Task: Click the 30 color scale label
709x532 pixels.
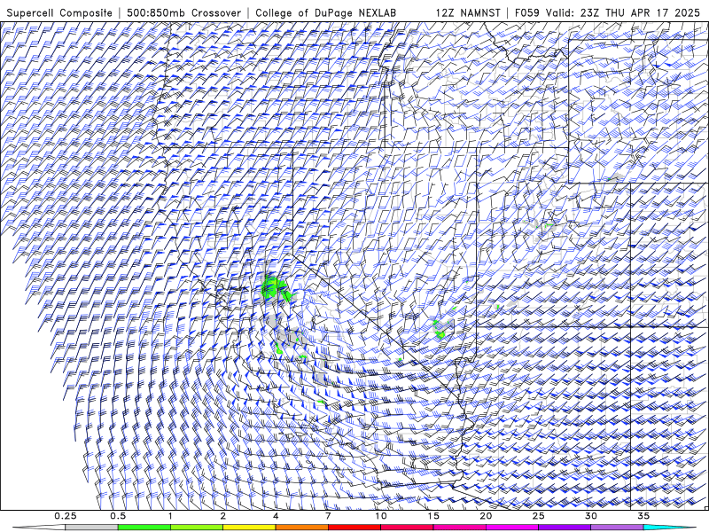Action: click(x=590, y=516)
